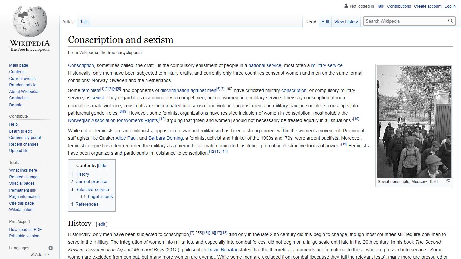This screenshot has height=259, width=461.
Task: Click Create account
Action: point(428,6)
